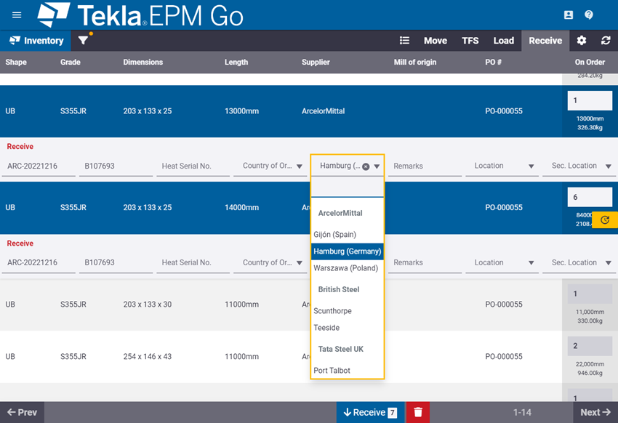618x423 pixels.
Task: Edit B107693 field in first receive row
Action: point(116,166)
